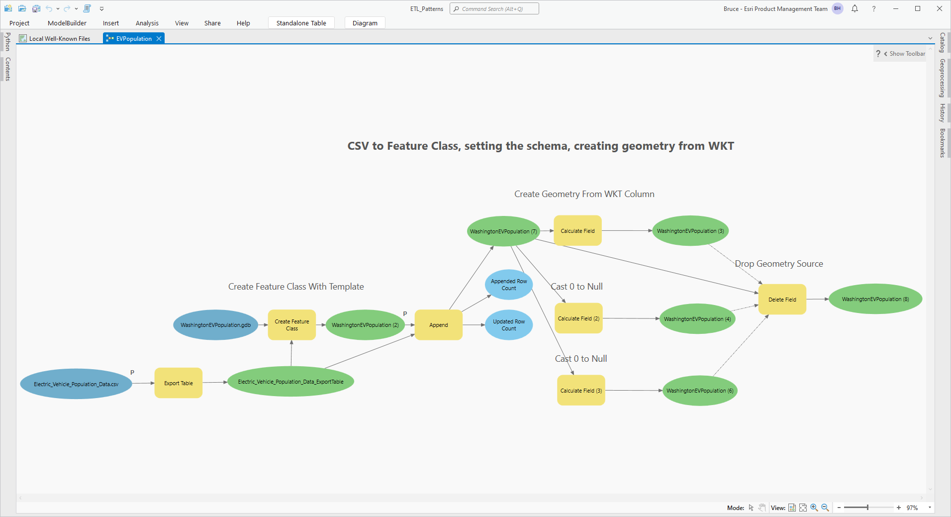Open the zoom percentage dropdown

[x=930, y=507]
